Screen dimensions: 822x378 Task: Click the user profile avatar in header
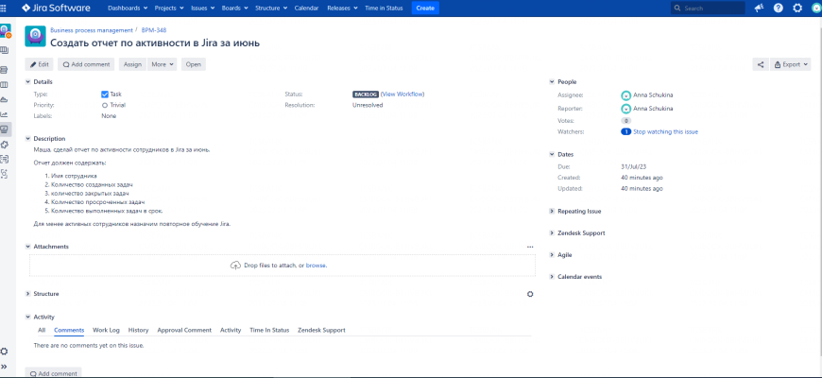tap(816, 8)
